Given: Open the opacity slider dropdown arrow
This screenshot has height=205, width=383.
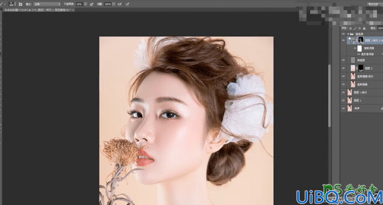Looking at the screenshot, I should tap(85, 4).
